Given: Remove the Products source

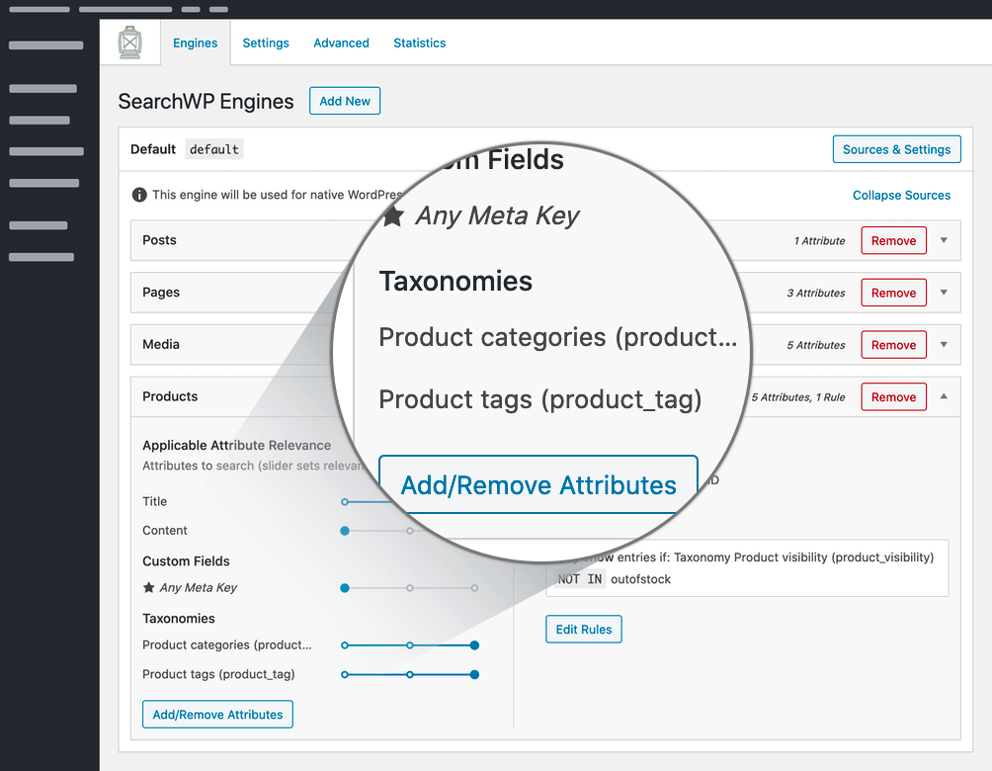Looking at the screenshot, I should tap(893, 397).
